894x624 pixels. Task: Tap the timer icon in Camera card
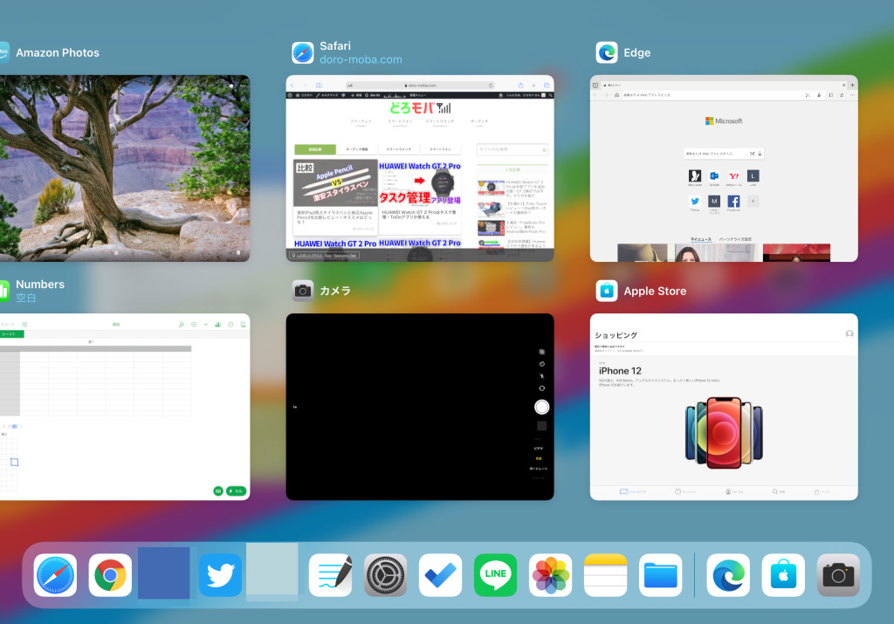pyautogui.click(x=541, y=364)
